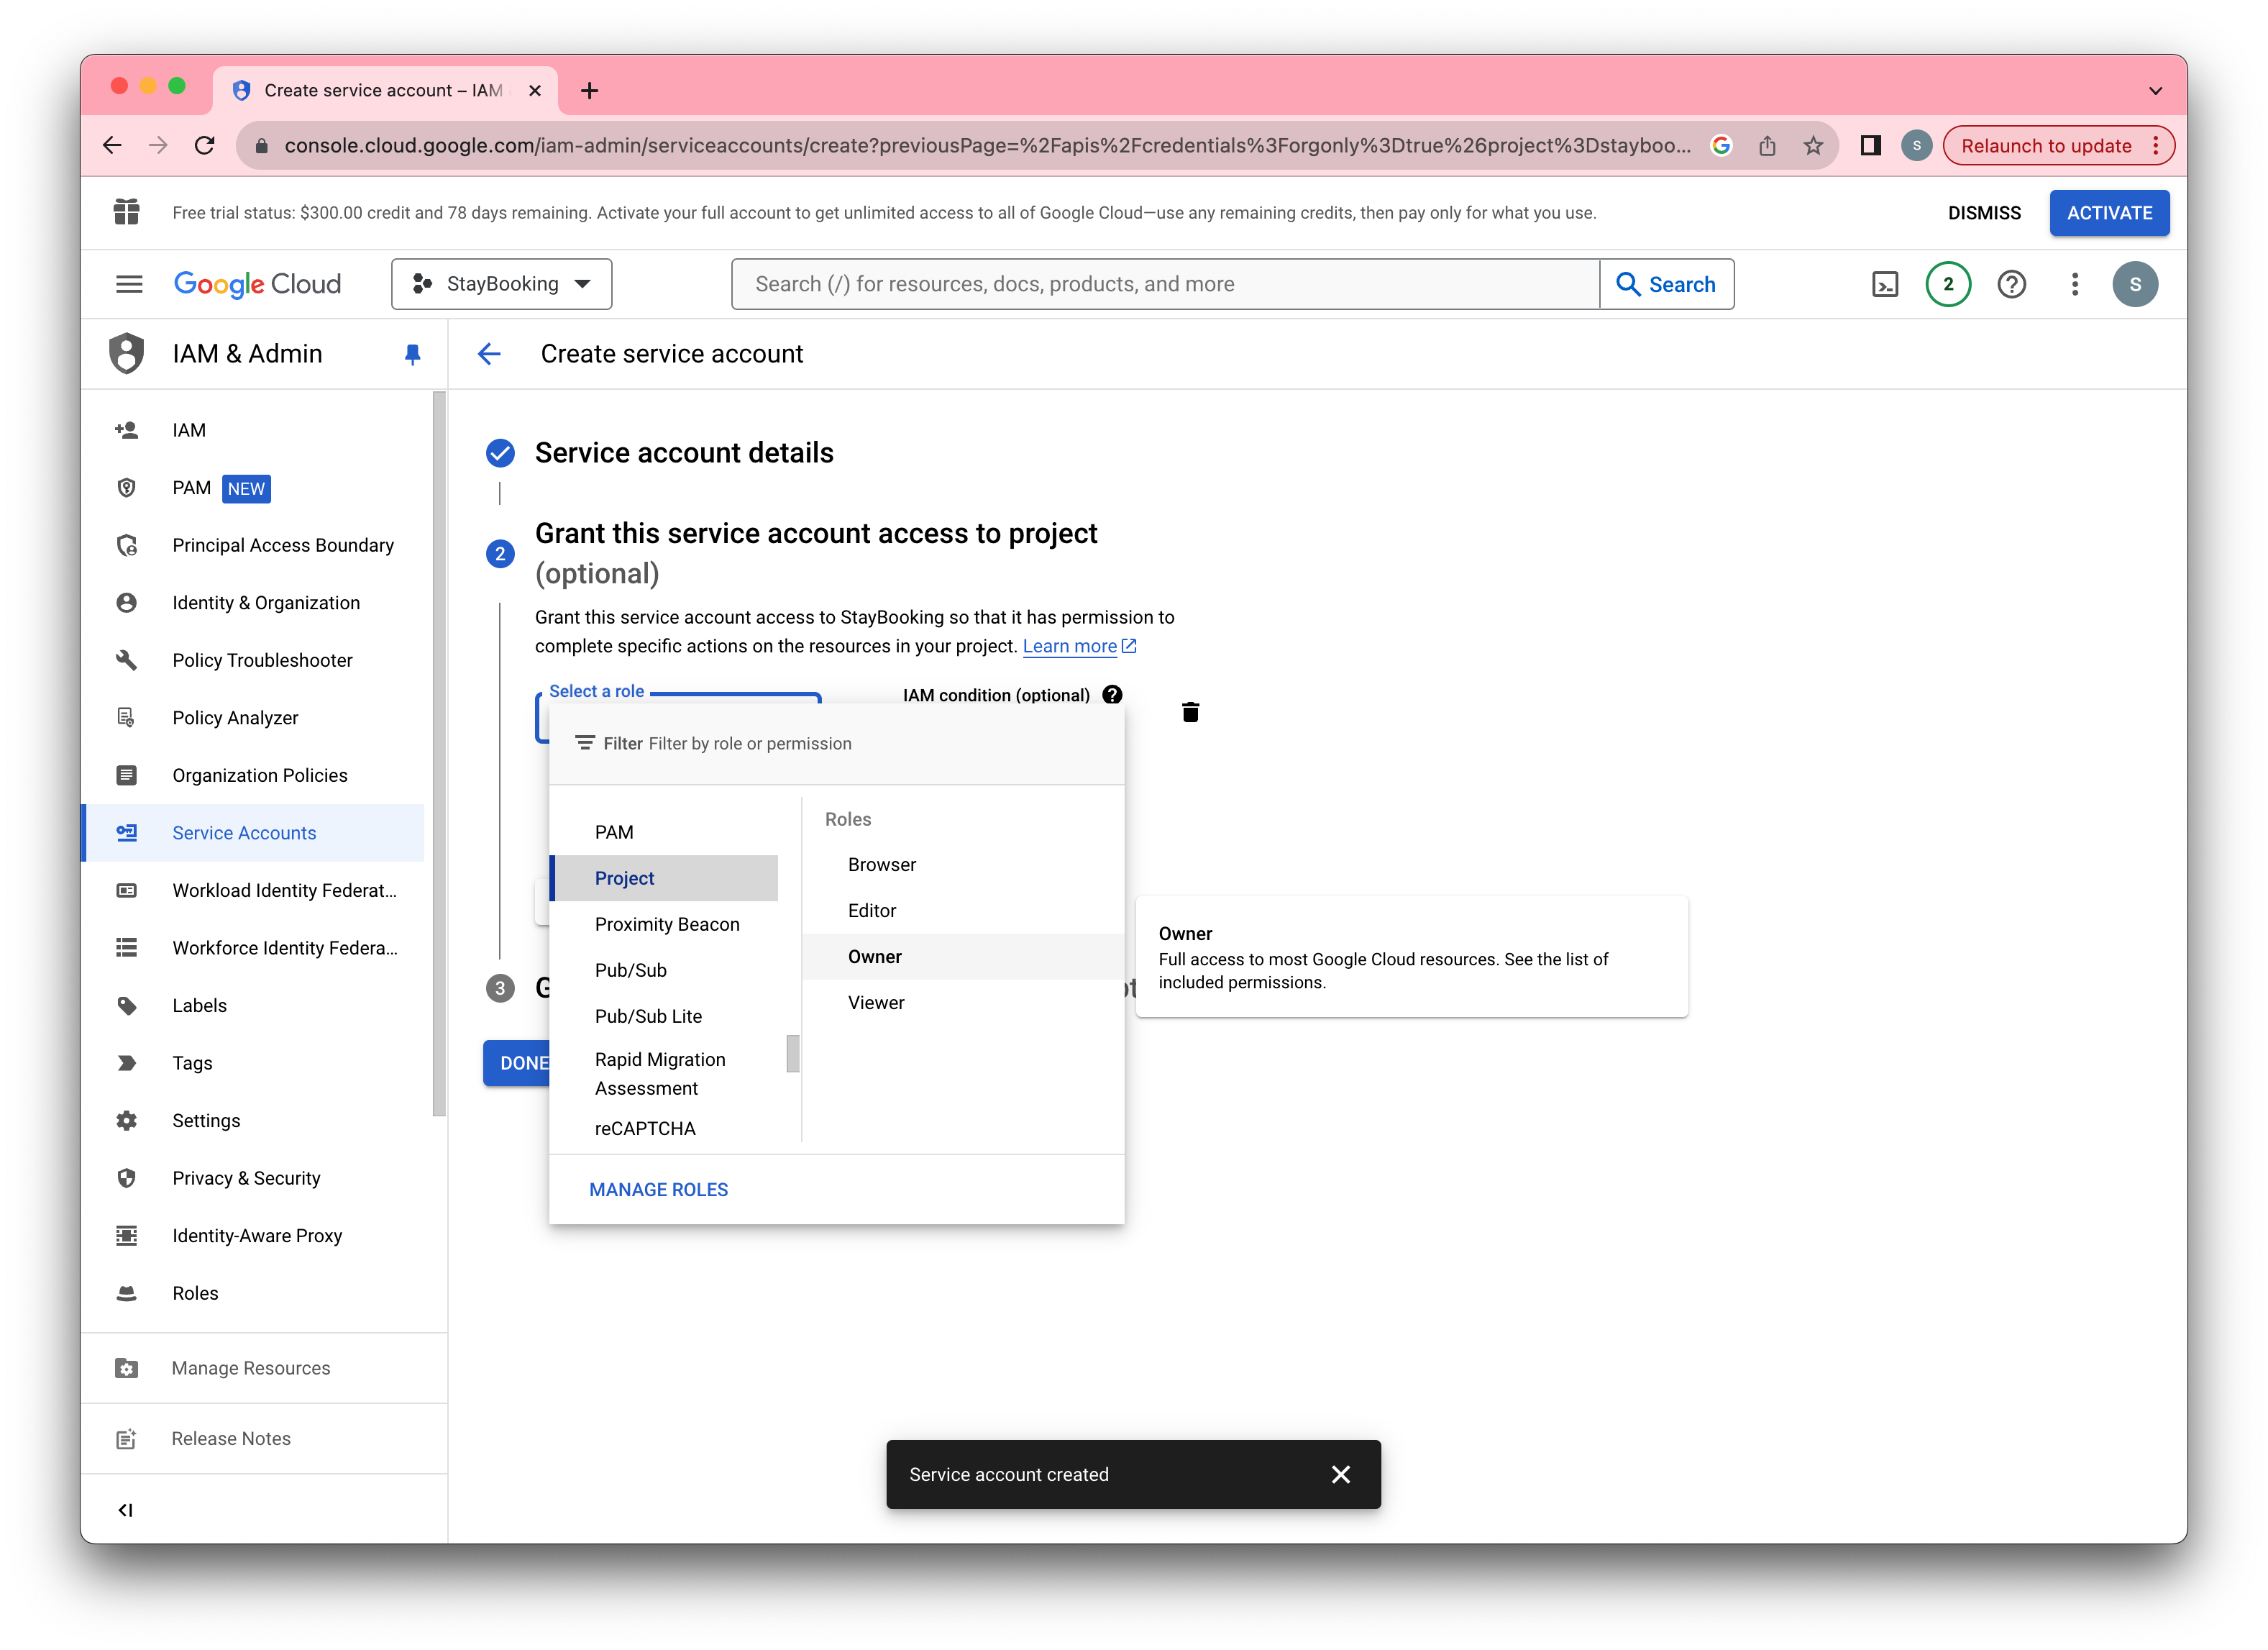Image resolution: width=2268 pixels, height=1650 pixels.
Task: Click the Service account details checkmark
Action: click(498, 452)
